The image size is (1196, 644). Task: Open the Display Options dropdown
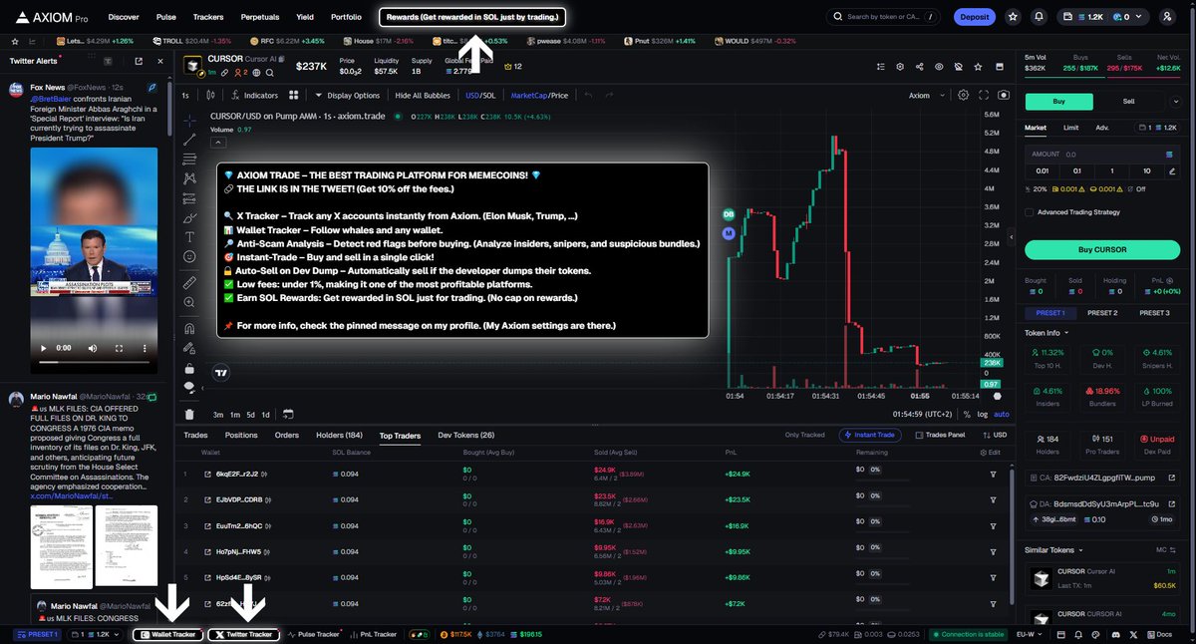tap(348, 95)
